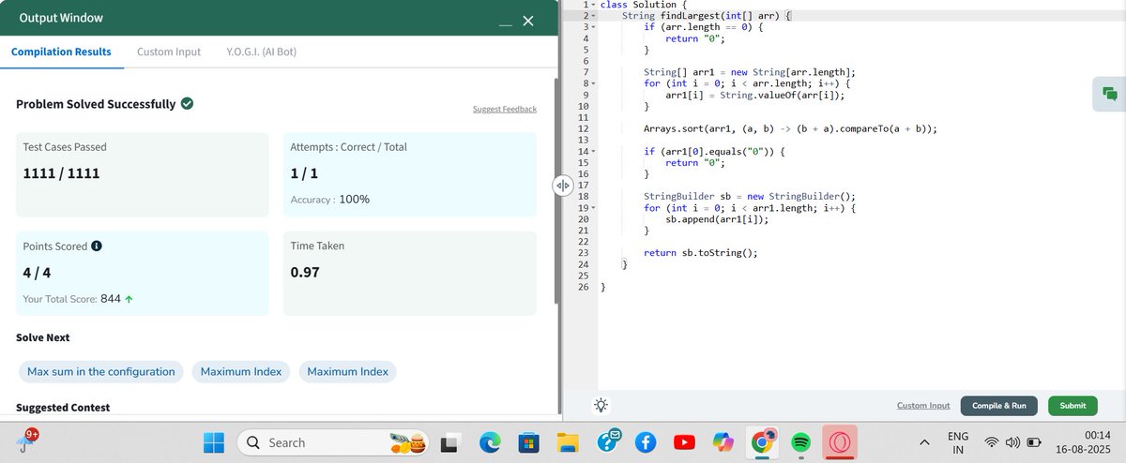
Task: Click the Compile & Run button
Action: point(999,406)
